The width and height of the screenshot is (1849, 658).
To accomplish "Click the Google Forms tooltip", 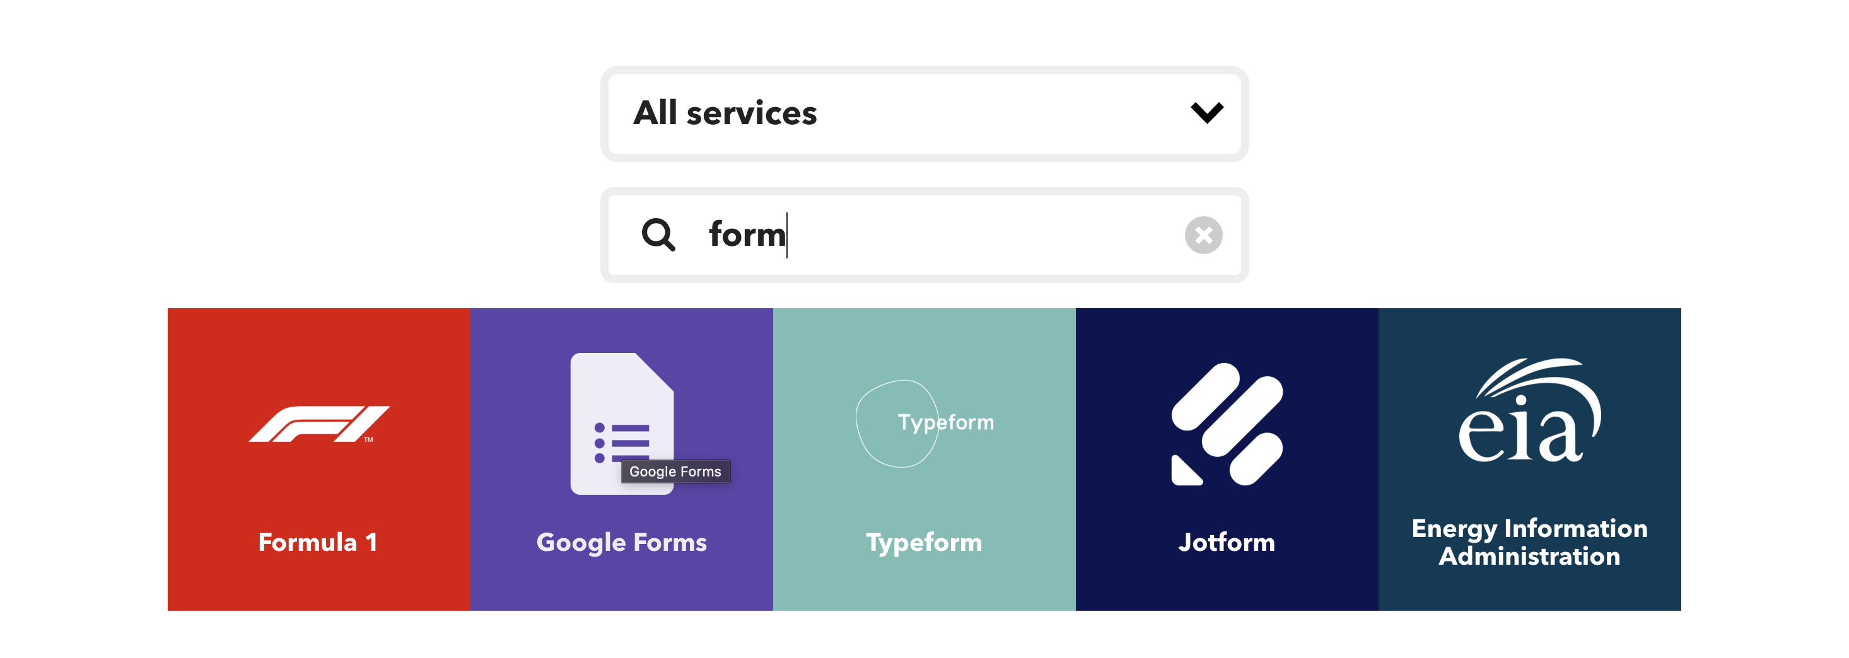I will (x=675, y=471).
